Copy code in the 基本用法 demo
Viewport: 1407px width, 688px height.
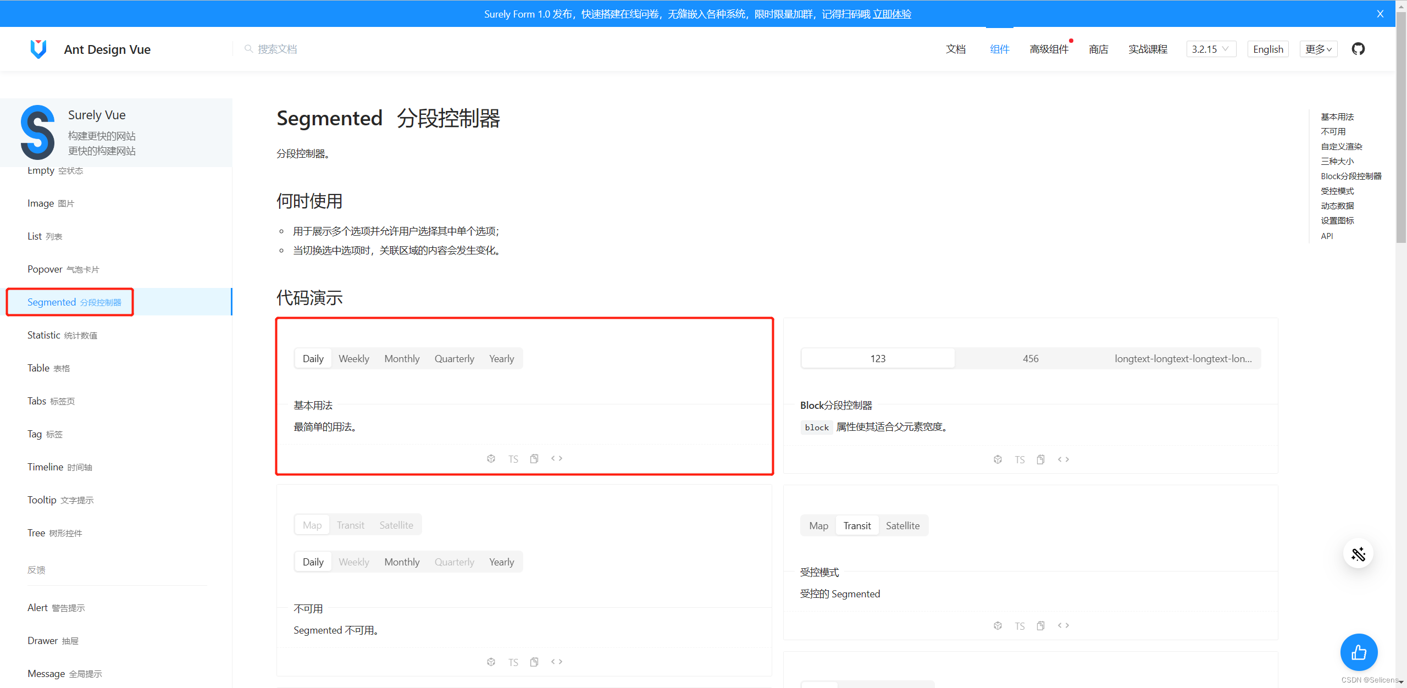coord(534,459)
